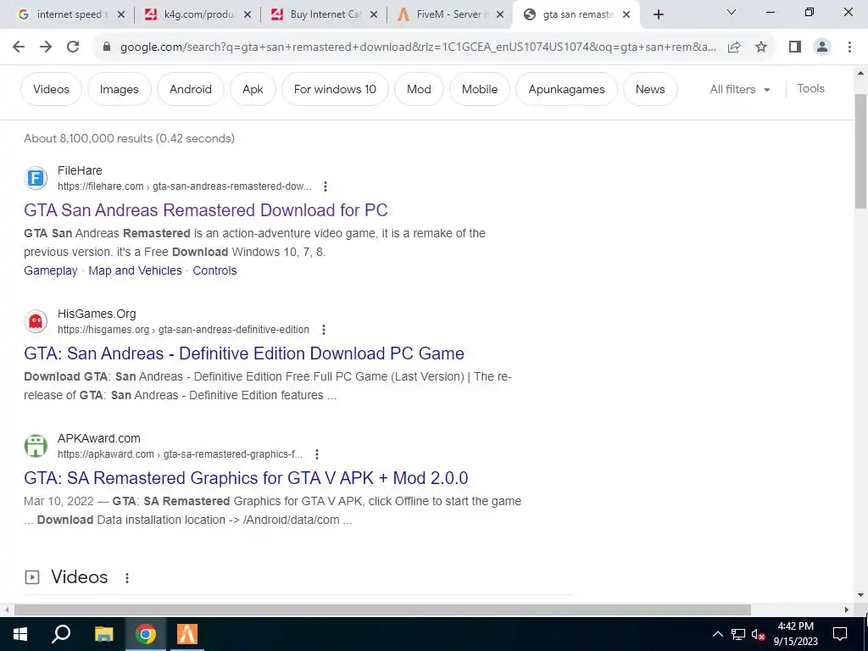Open File Explorer from the taskbar
Image resolution: width=868 pixels, height=651 pixels.
pos(103,634)
